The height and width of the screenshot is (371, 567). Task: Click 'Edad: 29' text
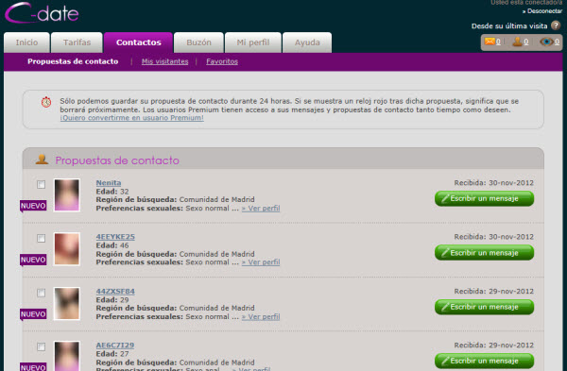point(112,300)
